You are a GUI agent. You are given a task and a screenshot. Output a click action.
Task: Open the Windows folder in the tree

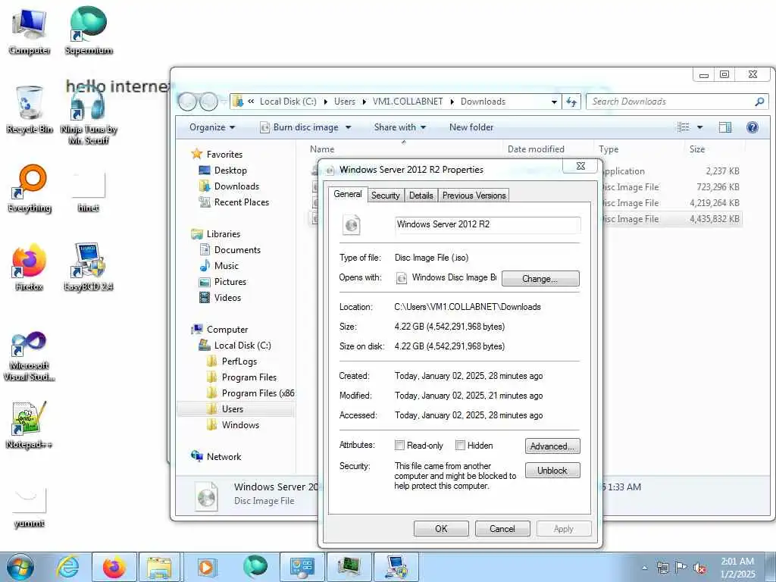(x=233, y=424)
